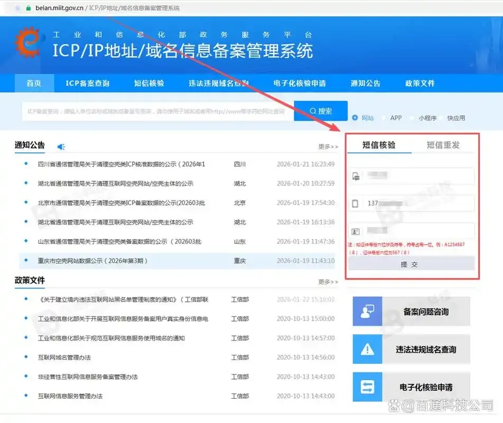Open 山东省通信管理局 空壳类备案 announcement
Viewport: 503px width, 423px height.
(119, 241)
